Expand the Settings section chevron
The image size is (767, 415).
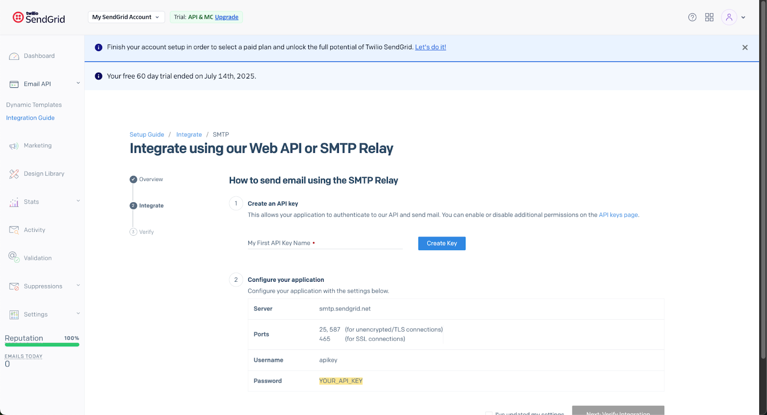click(x=78, y=313)
